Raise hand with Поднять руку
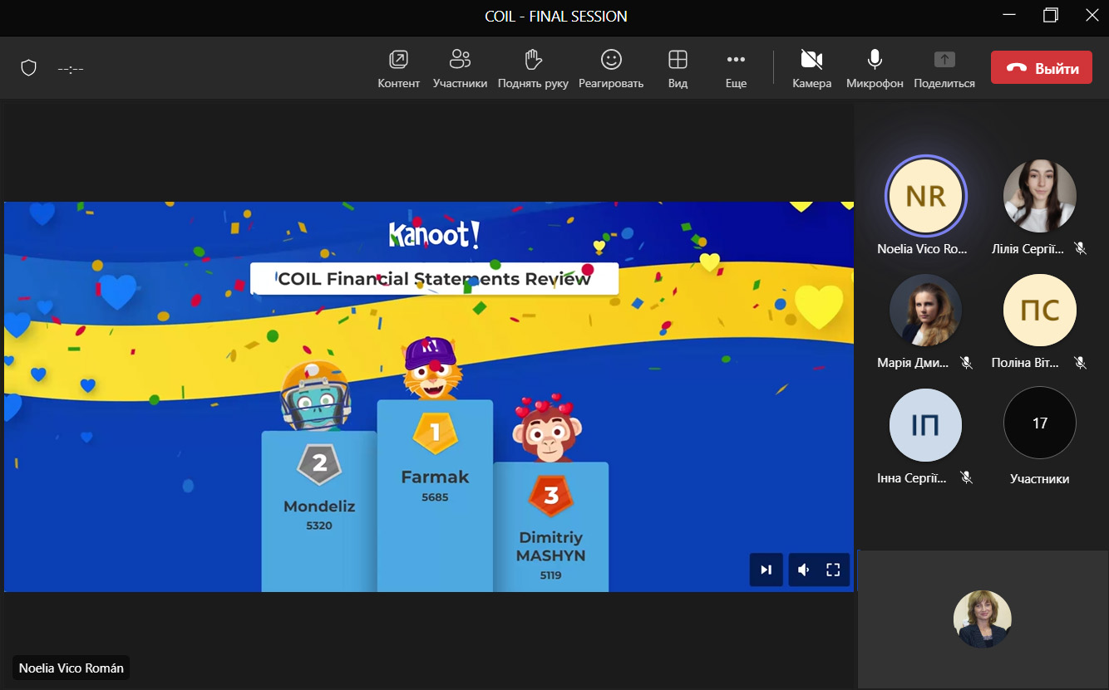This screenshot has height=690, width=1109. point(533,68)
